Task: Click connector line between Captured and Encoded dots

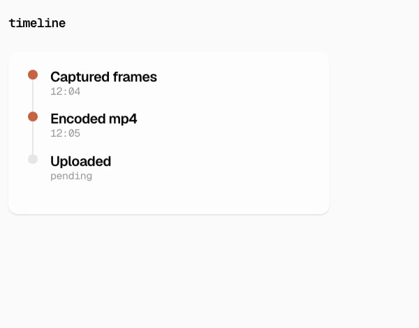Action: tap(33, 96)
